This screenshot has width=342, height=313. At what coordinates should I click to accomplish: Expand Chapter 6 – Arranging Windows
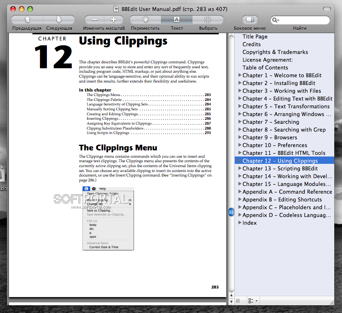click(x=240, y=114)
